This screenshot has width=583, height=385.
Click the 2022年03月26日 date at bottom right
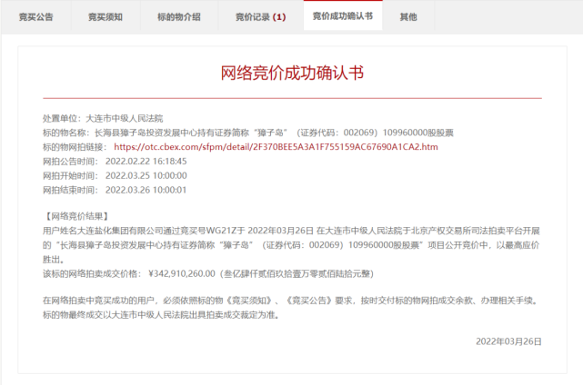pos(508,341)
